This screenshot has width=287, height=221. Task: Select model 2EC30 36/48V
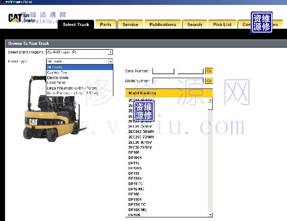click(x=140, y=142)
